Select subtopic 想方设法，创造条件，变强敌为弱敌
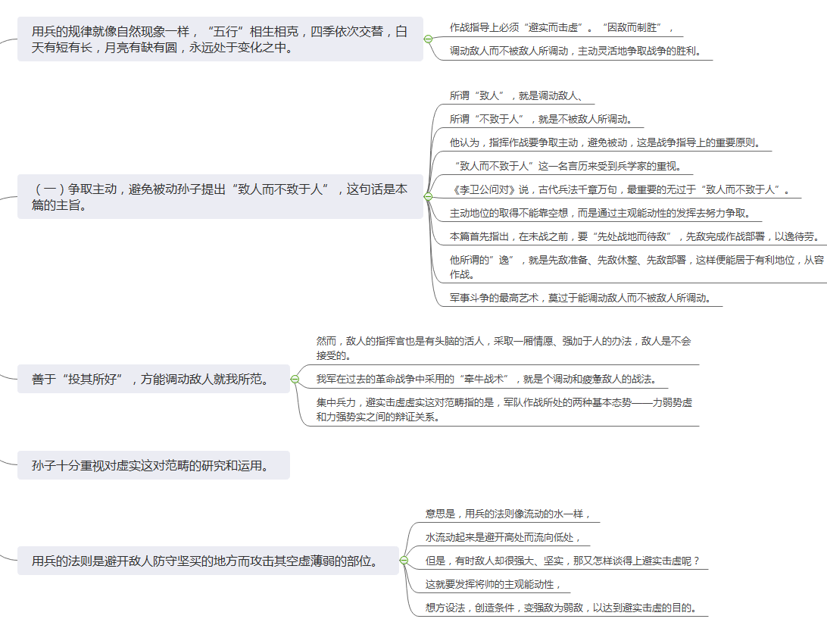Screen dimensions: 827x622 560,608
